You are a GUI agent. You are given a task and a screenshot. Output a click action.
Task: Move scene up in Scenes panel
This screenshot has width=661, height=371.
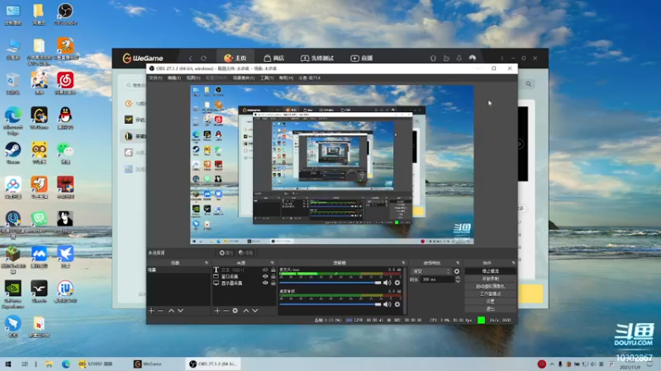(171, 311)
